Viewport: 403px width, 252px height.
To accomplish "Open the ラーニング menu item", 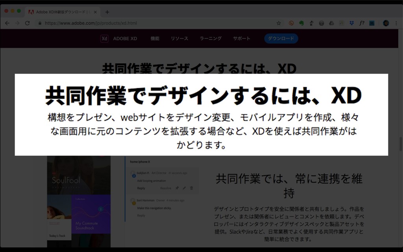I will [211, 39].
